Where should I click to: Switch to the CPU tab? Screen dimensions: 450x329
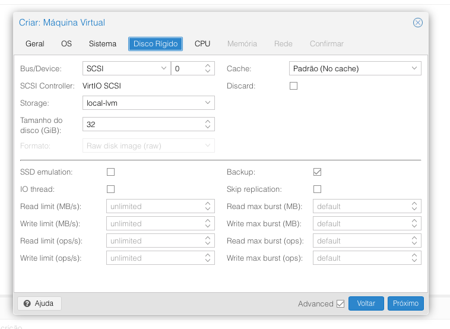coord(202,44)
